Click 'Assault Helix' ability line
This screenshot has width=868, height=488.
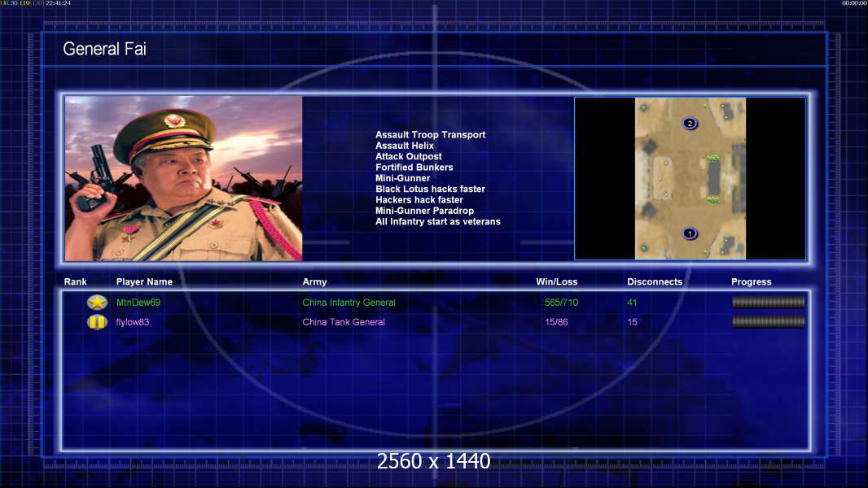point(405,146)
